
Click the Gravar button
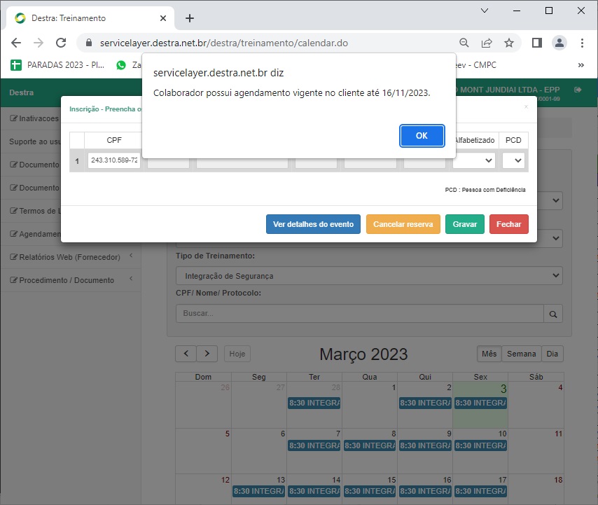coord(465,224)
